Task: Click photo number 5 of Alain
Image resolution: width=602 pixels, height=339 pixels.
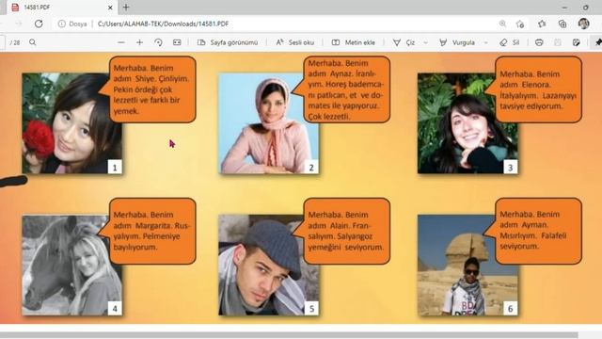Action: [269, 266]
